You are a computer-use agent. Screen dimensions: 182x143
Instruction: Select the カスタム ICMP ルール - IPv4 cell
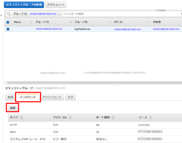(x=28, y=139)
